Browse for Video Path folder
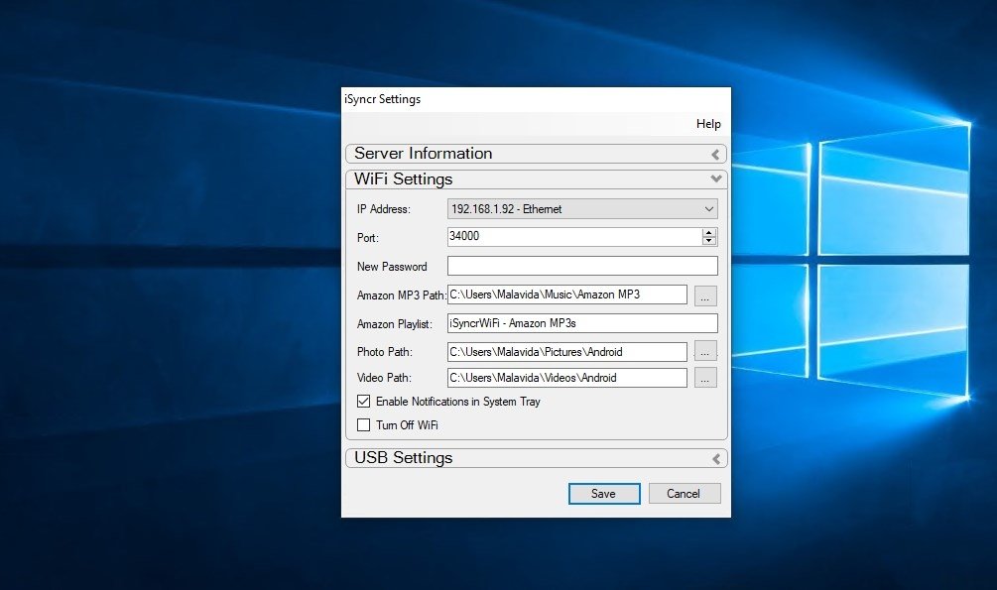 coord(705,378)
